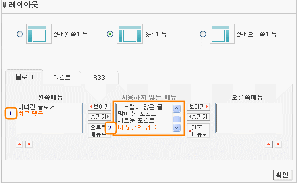The height and width of the screenshot is (183, 297).
Task: Select 최근 댓글 in left menu list
Action: pyautogui.click(x=30, y=114)
